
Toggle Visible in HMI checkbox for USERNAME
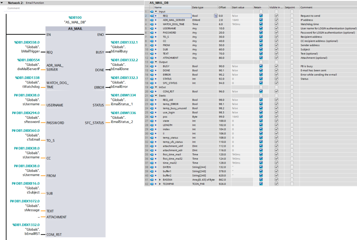pos(276,29)
